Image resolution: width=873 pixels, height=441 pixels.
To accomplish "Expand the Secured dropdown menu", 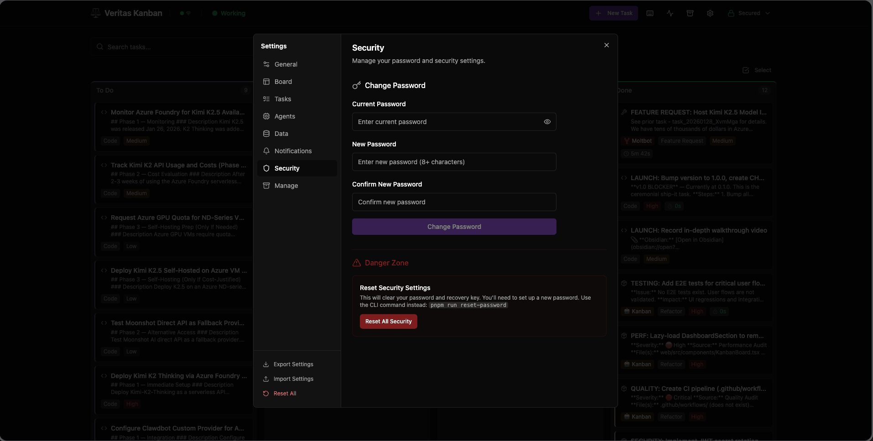I will (749, 13).
